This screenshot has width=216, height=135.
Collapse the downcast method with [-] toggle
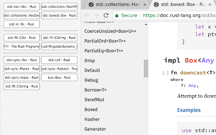(x=165, y=73)
